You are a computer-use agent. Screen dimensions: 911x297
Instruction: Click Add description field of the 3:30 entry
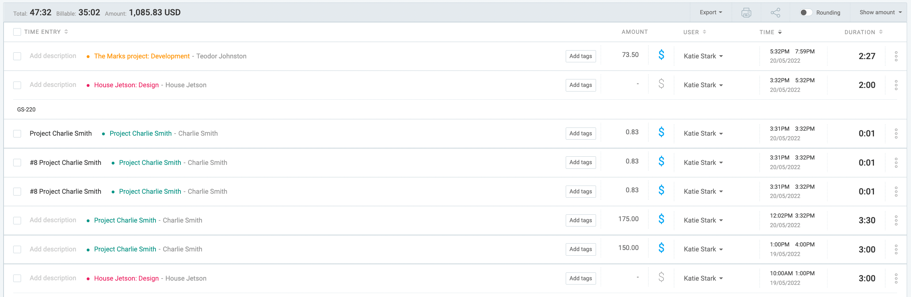pyautogui.click(x=53, y=220)
